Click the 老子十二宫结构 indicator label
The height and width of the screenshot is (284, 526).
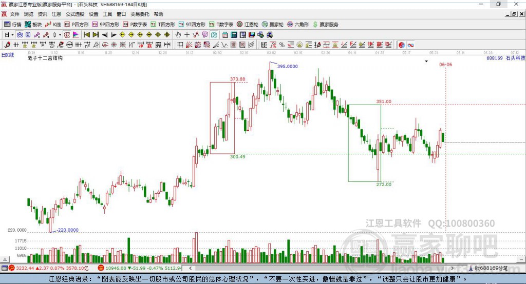pos(45,58)
